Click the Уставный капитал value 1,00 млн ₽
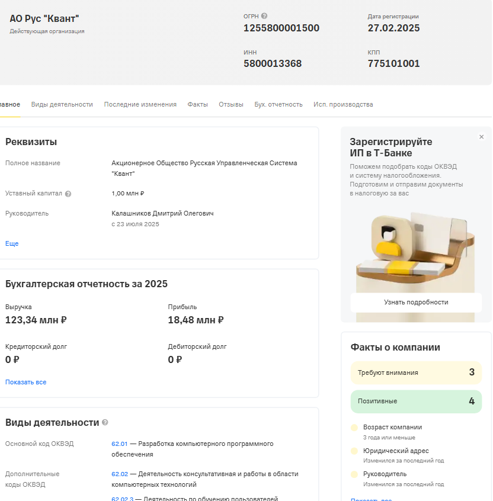 click(x=127, y=193)
